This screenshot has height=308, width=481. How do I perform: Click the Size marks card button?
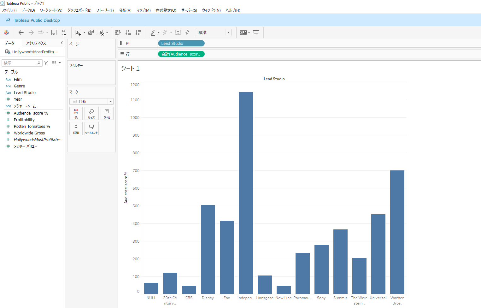pyautogui.click(x=91, y=113)
